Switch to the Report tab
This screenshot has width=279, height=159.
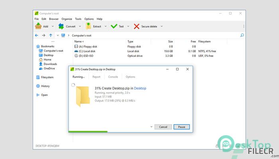click(96, 77)
